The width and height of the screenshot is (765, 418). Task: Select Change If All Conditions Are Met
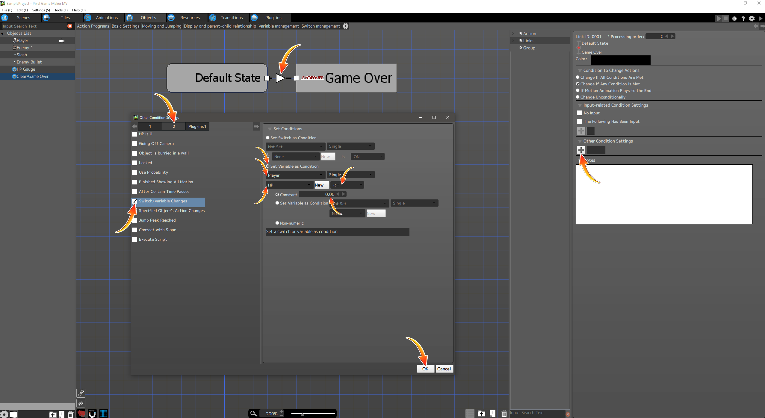(578, 77)
